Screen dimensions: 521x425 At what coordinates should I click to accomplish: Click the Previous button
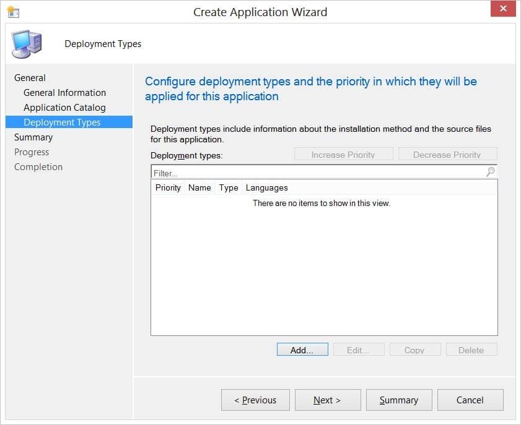pyautogui.click(x=255, y=400)
